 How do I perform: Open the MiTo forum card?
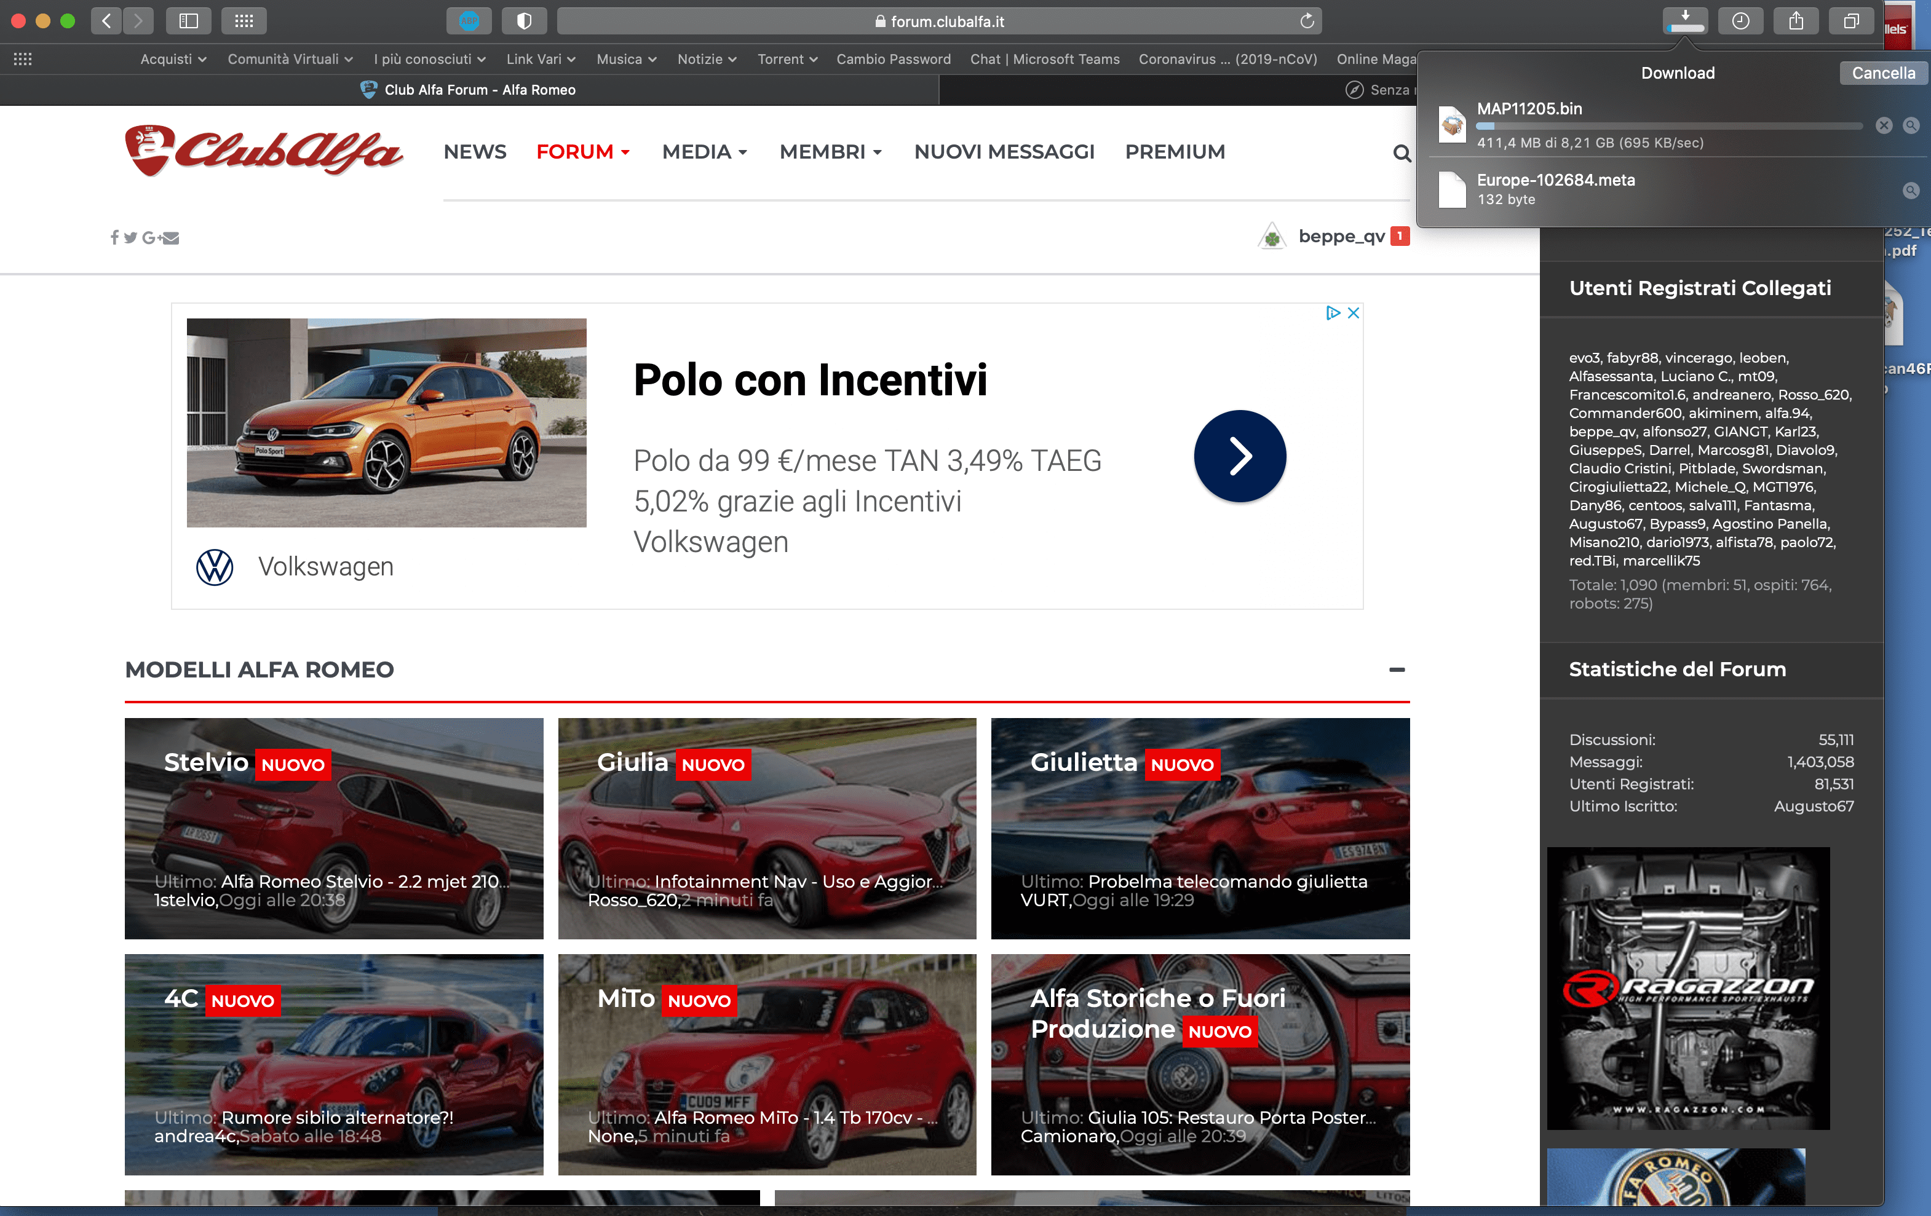(x=767, y=1064)
